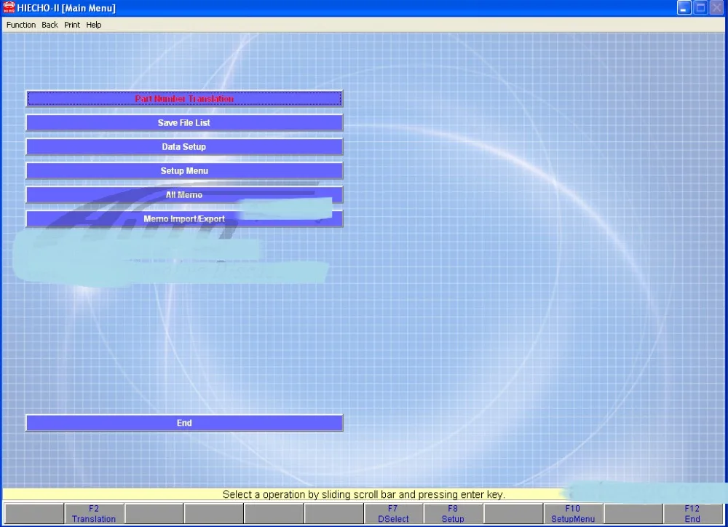Maximize the HIECHO-II window
728x527 pixels.
coord(700,8)
